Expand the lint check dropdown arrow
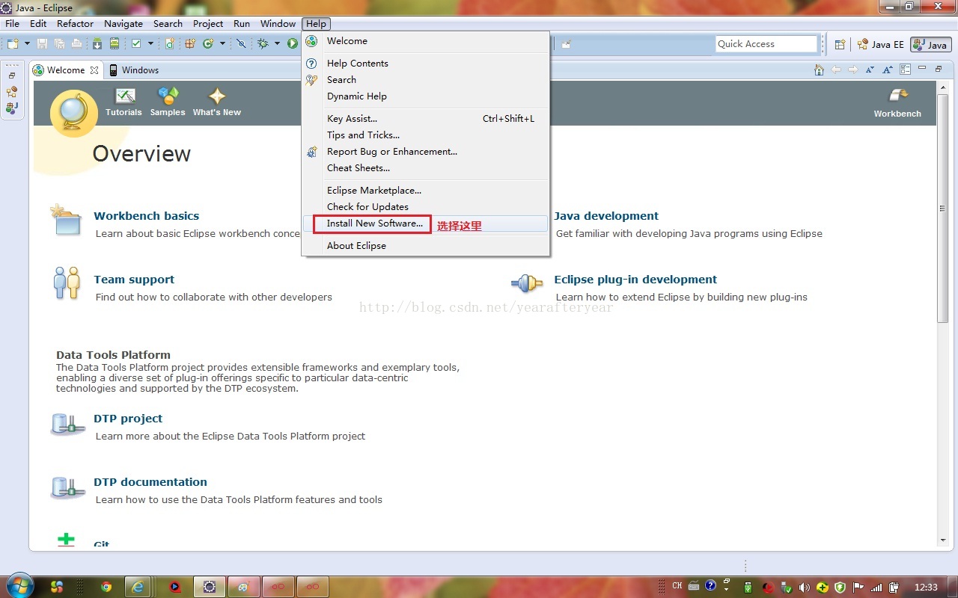Image resolution: width=958 pixels, height=598 pixels. pos(150,44)
